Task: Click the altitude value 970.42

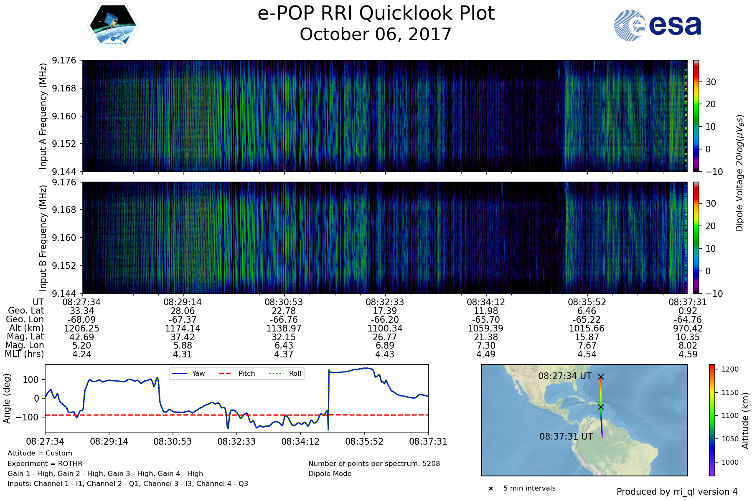Action: 688,329
